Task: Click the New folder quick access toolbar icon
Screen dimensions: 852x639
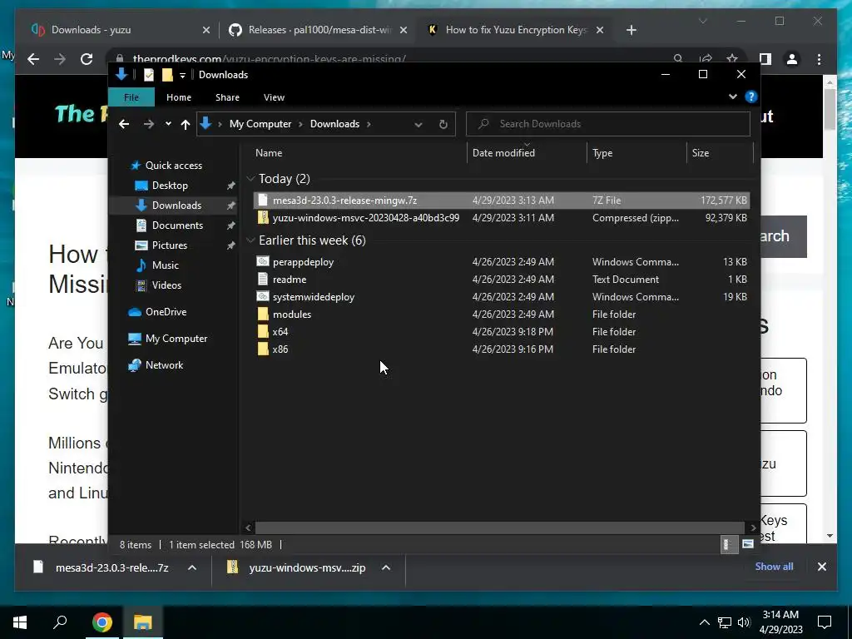Action: [167, 75]
